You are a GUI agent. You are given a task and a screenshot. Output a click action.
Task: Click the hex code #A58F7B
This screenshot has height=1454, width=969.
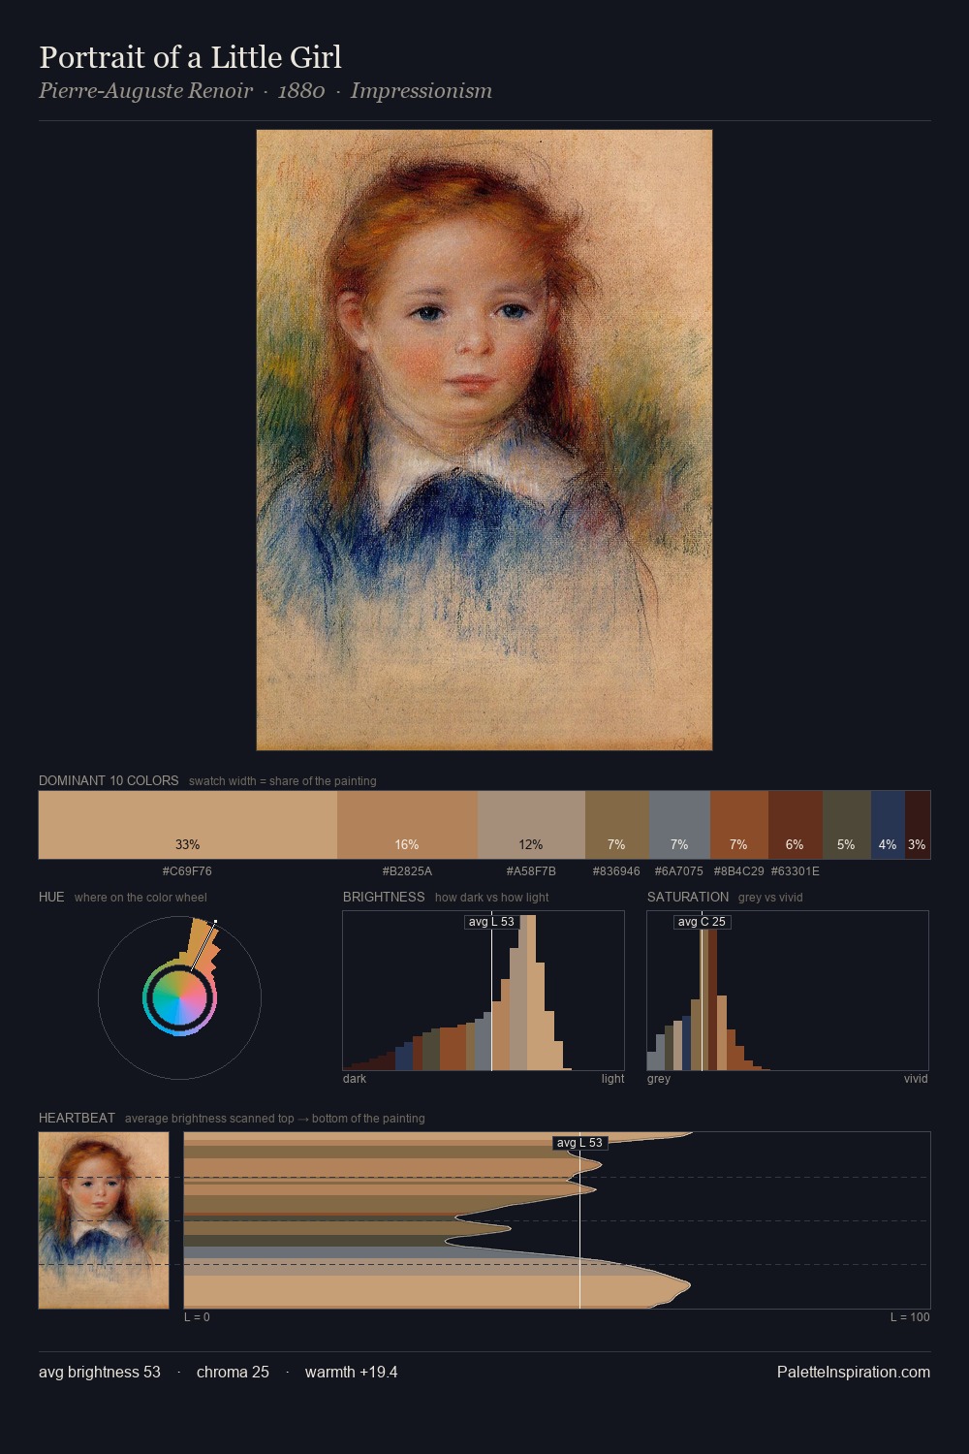tap(531, 871)
